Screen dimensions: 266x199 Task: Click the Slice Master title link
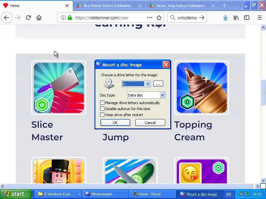pos(47,131)
